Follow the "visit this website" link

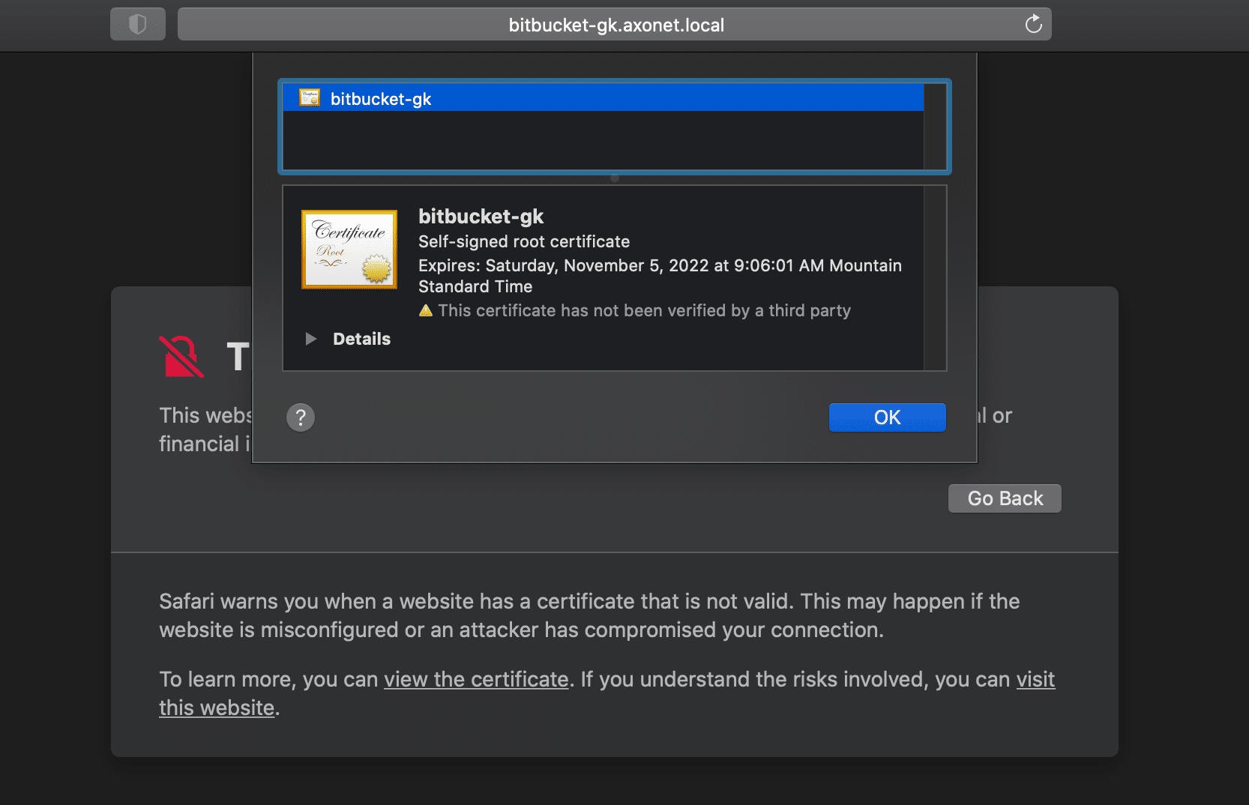(1035, 679)
